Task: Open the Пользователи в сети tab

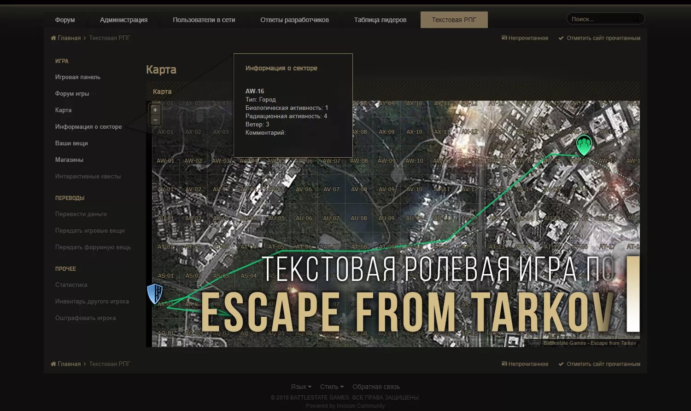Action: point(204,20)
